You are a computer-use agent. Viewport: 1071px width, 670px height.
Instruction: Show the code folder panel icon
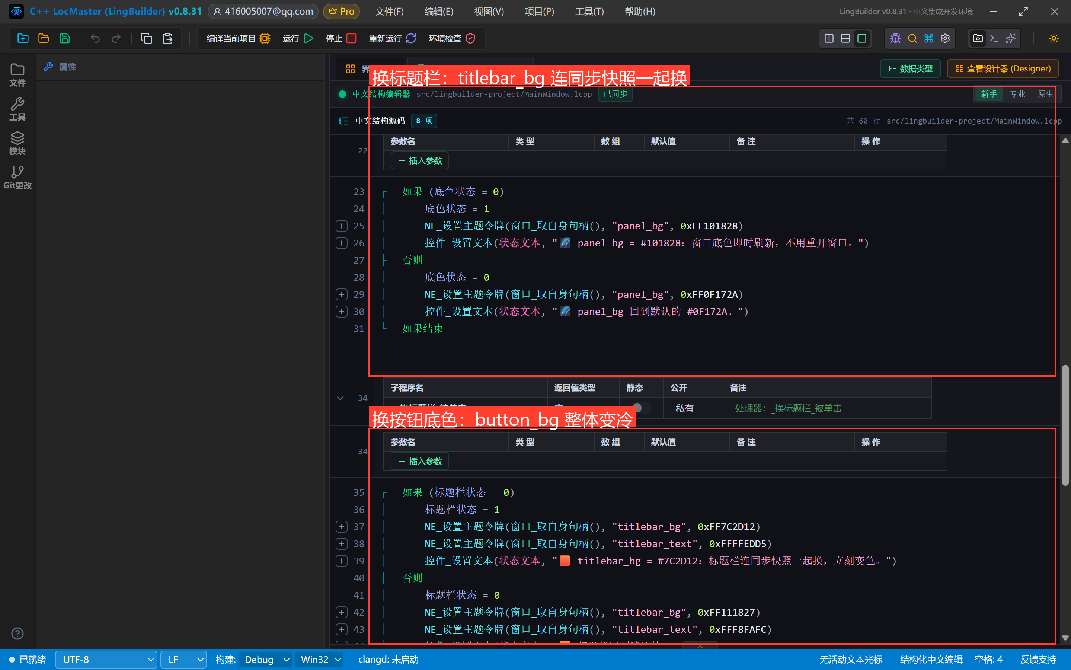point(978,39)
